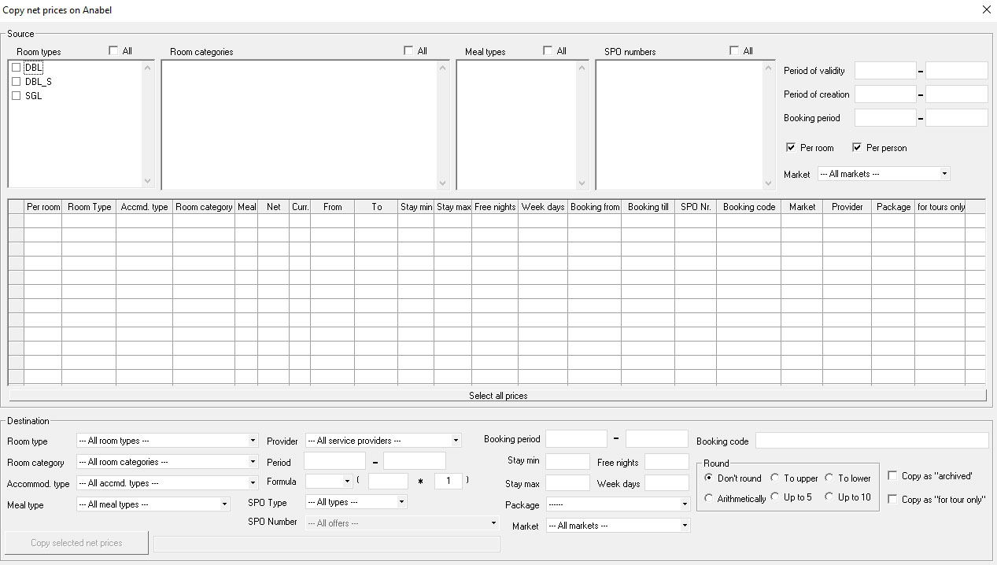Viewport: 997px width, 565px height.
Task: Uncheck the Per room checkbox
Action: pyautogui.click(x=791, y=147)
